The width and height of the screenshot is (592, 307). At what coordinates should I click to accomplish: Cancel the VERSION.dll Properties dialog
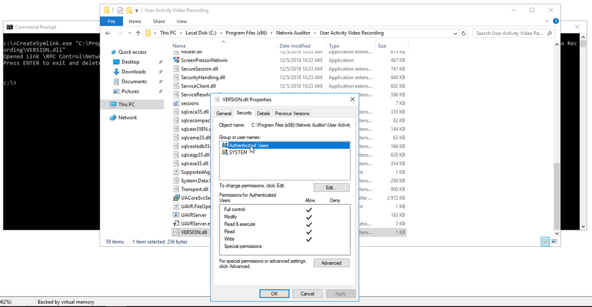point(307,293)
